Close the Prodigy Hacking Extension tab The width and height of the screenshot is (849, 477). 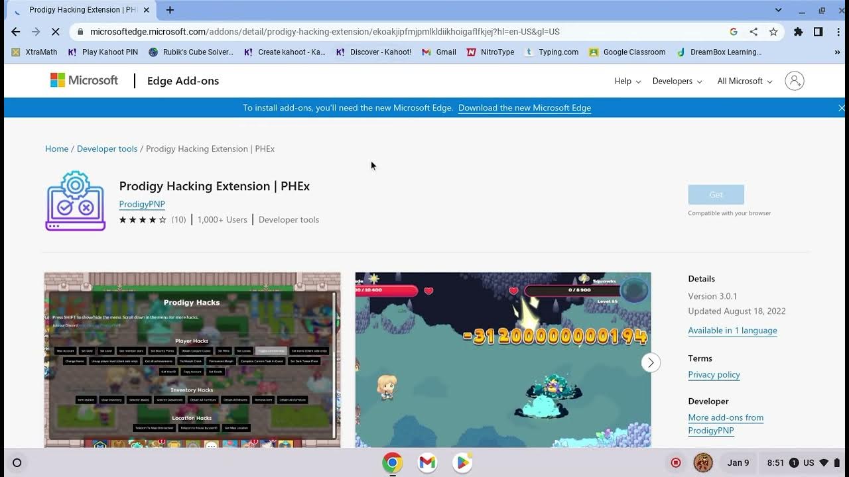click(146, 10)
